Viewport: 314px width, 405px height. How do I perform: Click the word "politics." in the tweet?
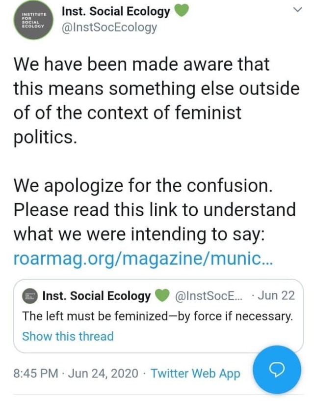coord(45,137)
